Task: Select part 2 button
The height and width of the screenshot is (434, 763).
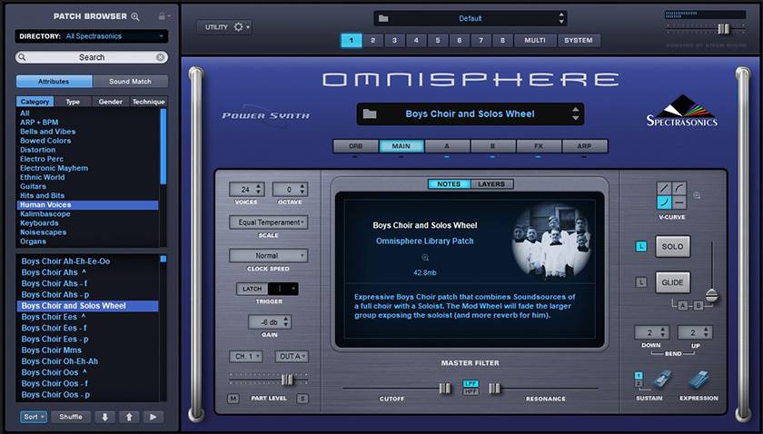Action: click(x=372, y=40)
